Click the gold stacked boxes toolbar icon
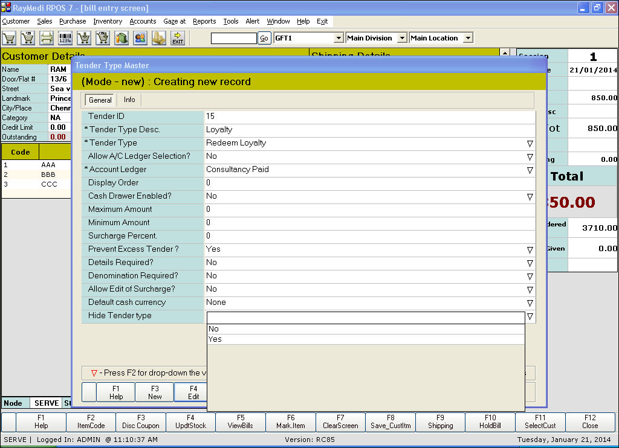Image resolution: width=619 pixels, height=448 pixels. [159, 38]
